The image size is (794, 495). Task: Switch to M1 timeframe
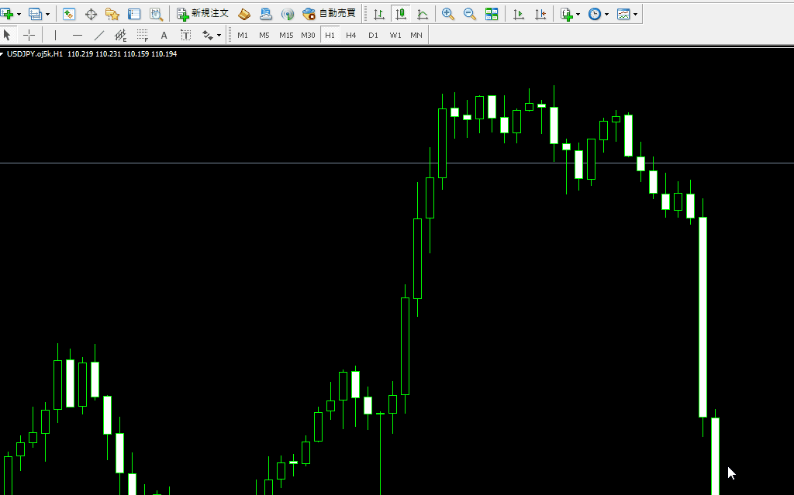click(243, 35)
